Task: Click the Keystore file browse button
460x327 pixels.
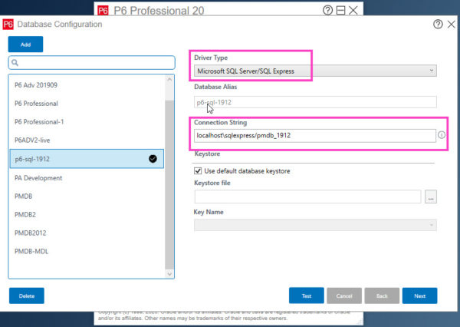Action: pyautogui.click(x=431, y=197)
